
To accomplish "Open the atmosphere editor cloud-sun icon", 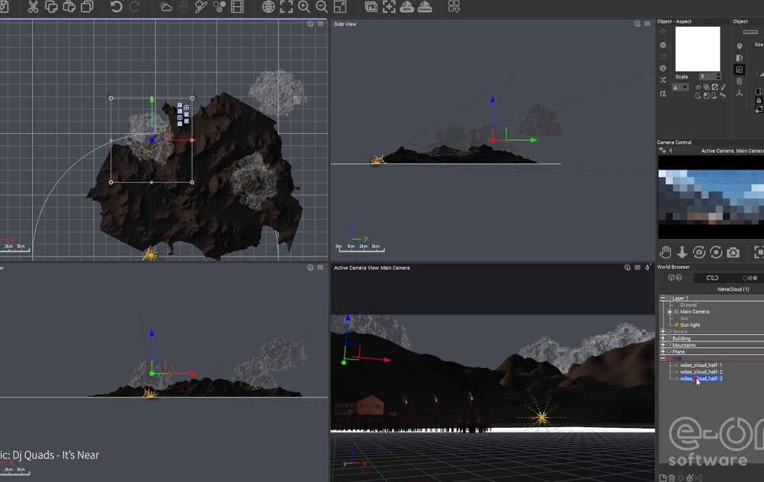I will point(166,7).
